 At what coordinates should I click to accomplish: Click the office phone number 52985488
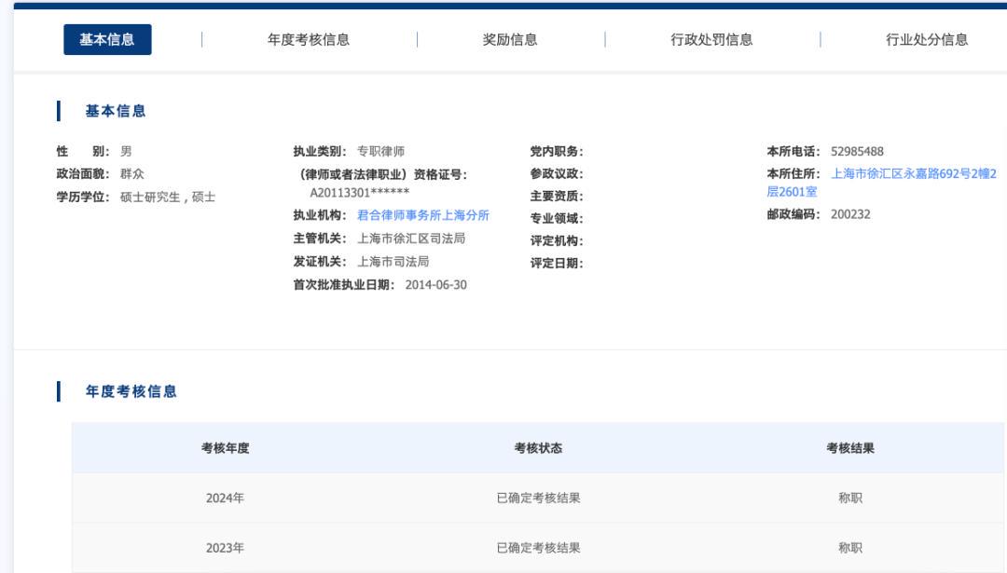[x=857, y=152]
